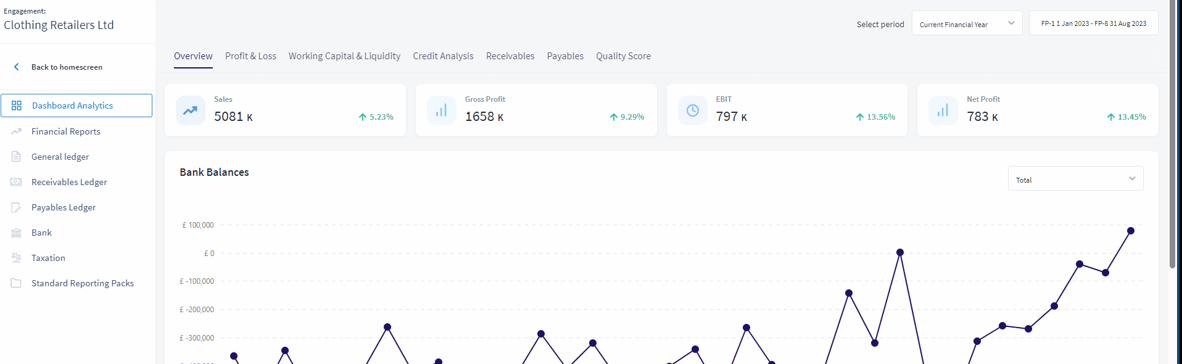
Task: Open the Total bank balances dropdown
Action: click(x=1075, y=179)
